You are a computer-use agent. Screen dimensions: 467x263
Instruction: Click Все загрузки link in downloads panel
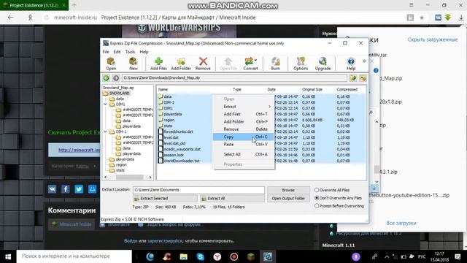401,223
